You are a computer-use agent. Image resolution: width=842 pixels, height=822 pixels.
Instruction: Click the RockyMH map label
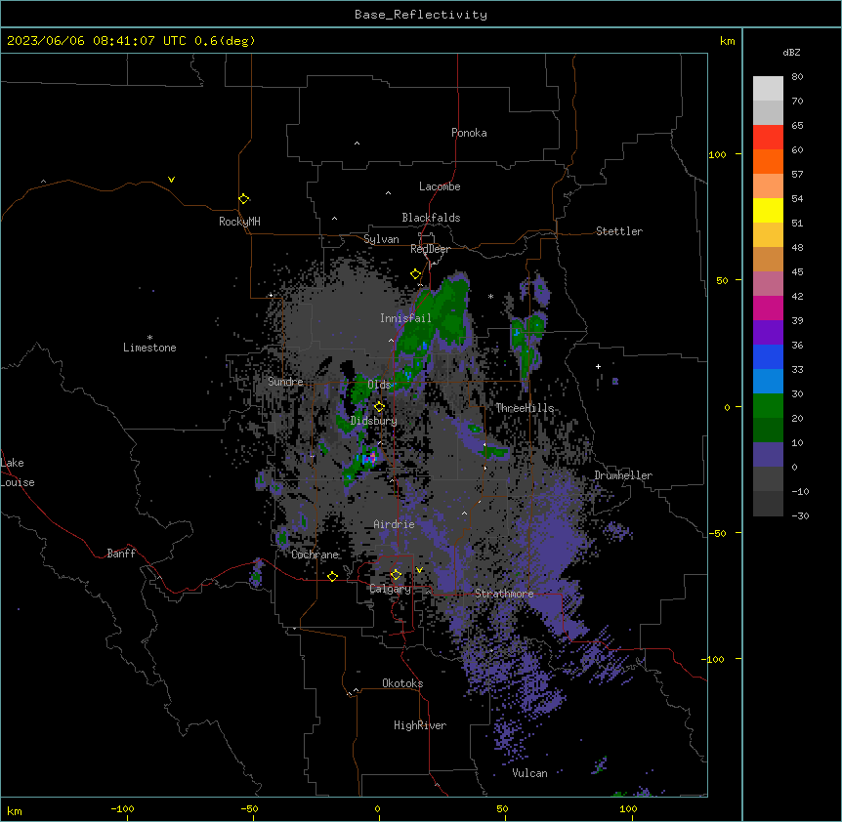(239, 221)
